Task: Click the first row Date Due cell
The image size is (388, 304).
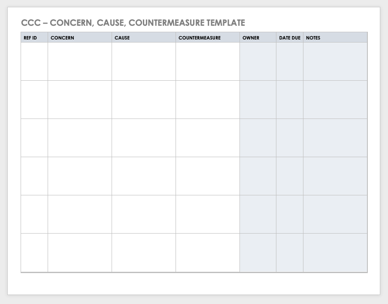Action: coord(290,61)
